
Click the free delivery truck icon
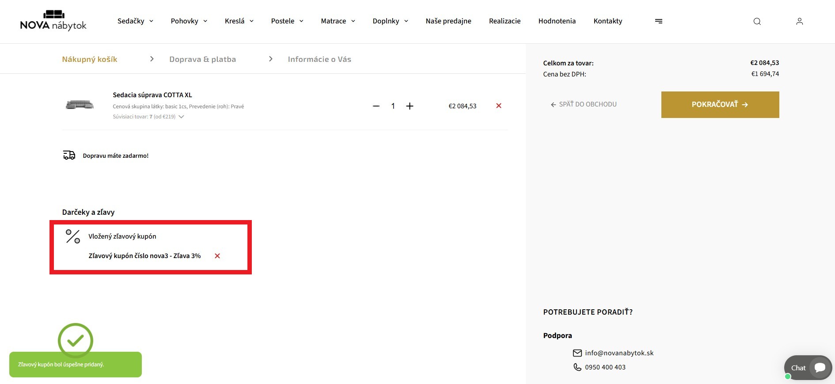point(69,155)
